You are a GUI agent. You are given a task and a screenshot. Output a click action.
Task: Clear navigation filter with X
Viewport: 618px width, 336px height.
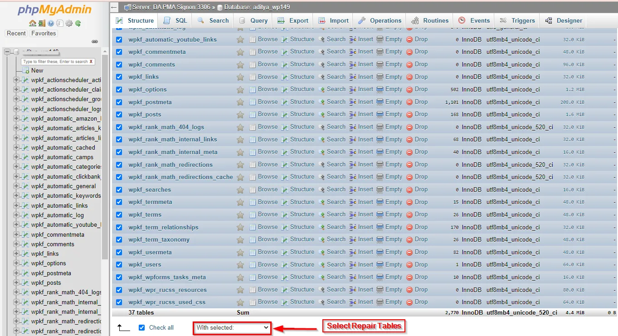[91, 61]
